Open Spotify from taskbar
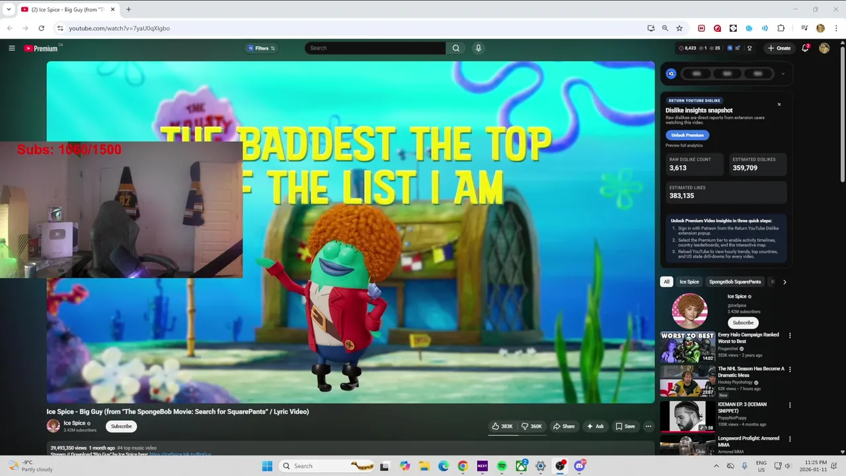Screen dimensions: 846x476 click(x=502, y=466)
